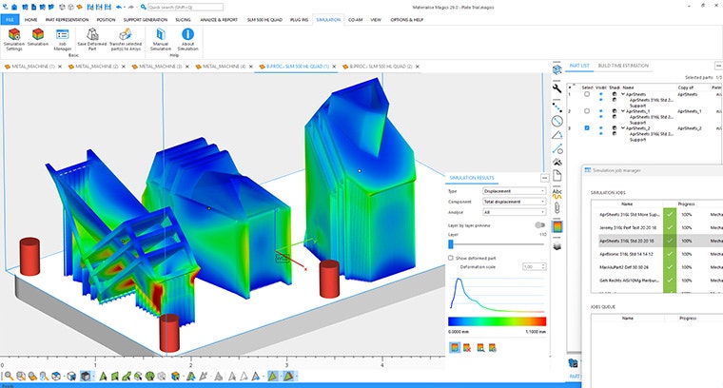Click the blank page icon in side toolbar
Image resolution: width=723 pixels, height=388 pixels.
[557, 176]
